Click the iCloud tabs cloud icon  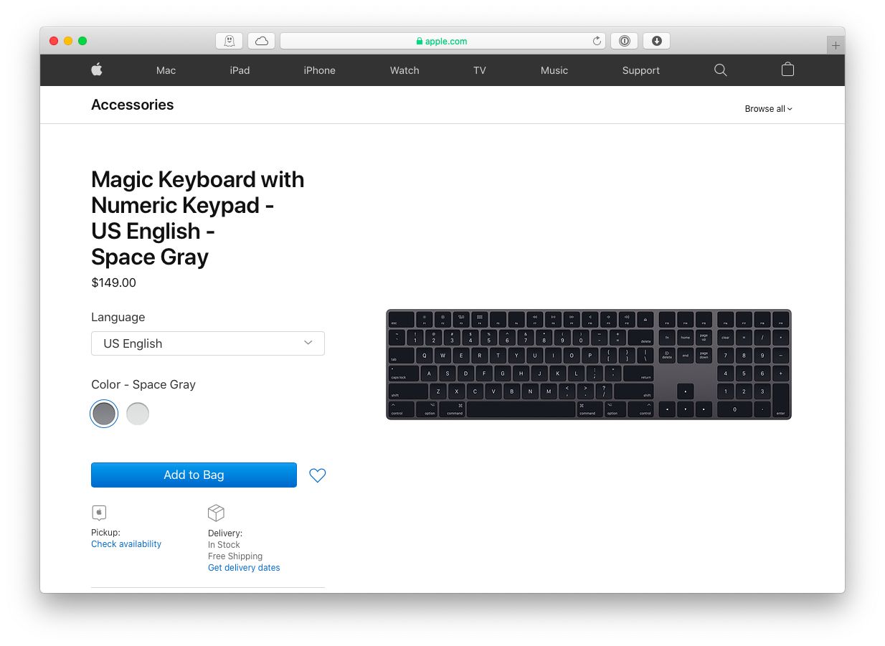coord(261,41)
